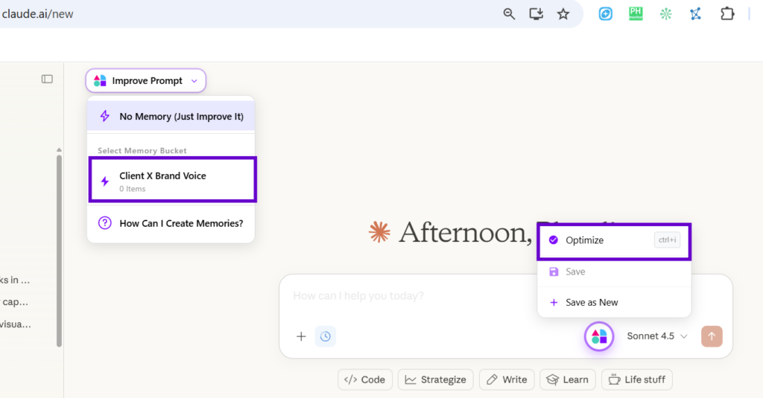Click the Write suggestion chip
763x398 pixels.
[x=507, y=379]
